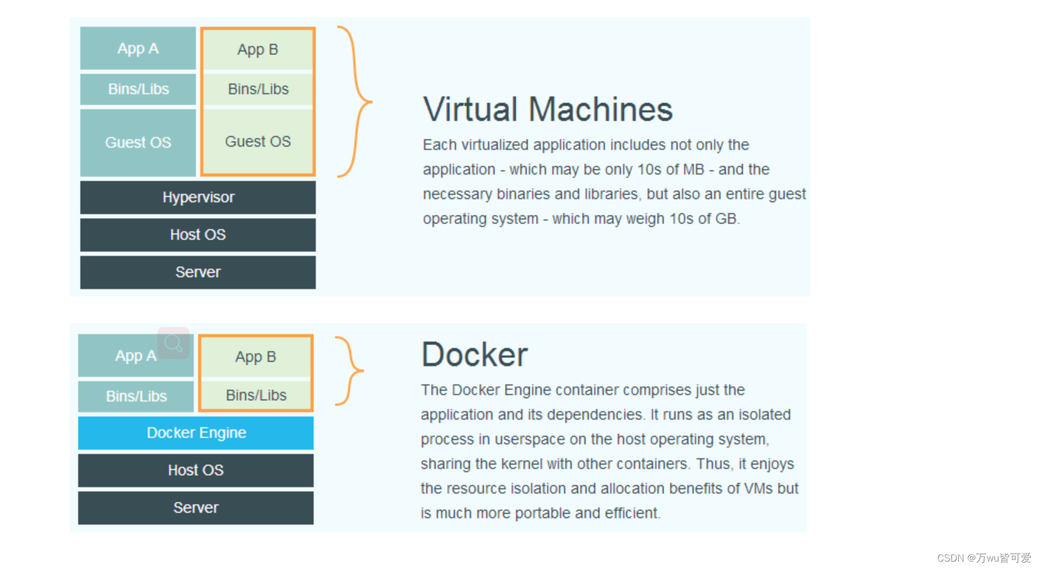The image size is (1039, 568).
Task: Click the text 'sharing the kernel with other containers'
Action: (x=554, y=464)
